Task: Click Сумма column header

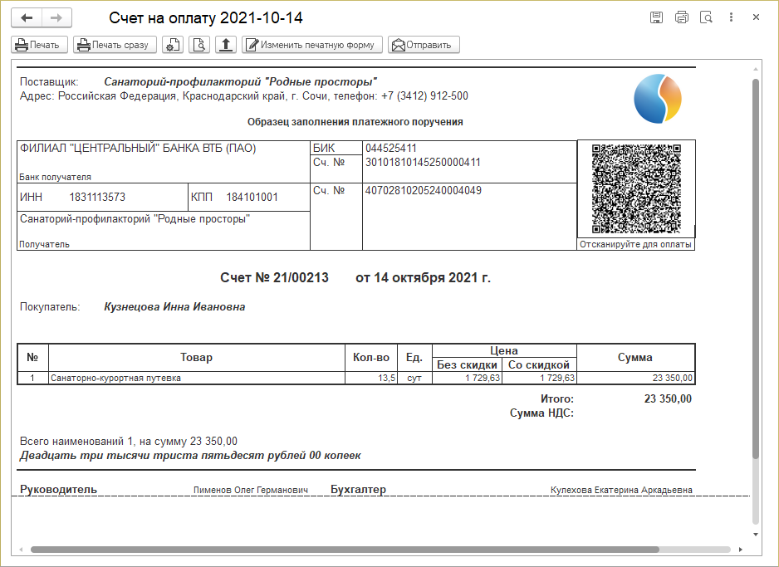Action: [x=635, y=358]
